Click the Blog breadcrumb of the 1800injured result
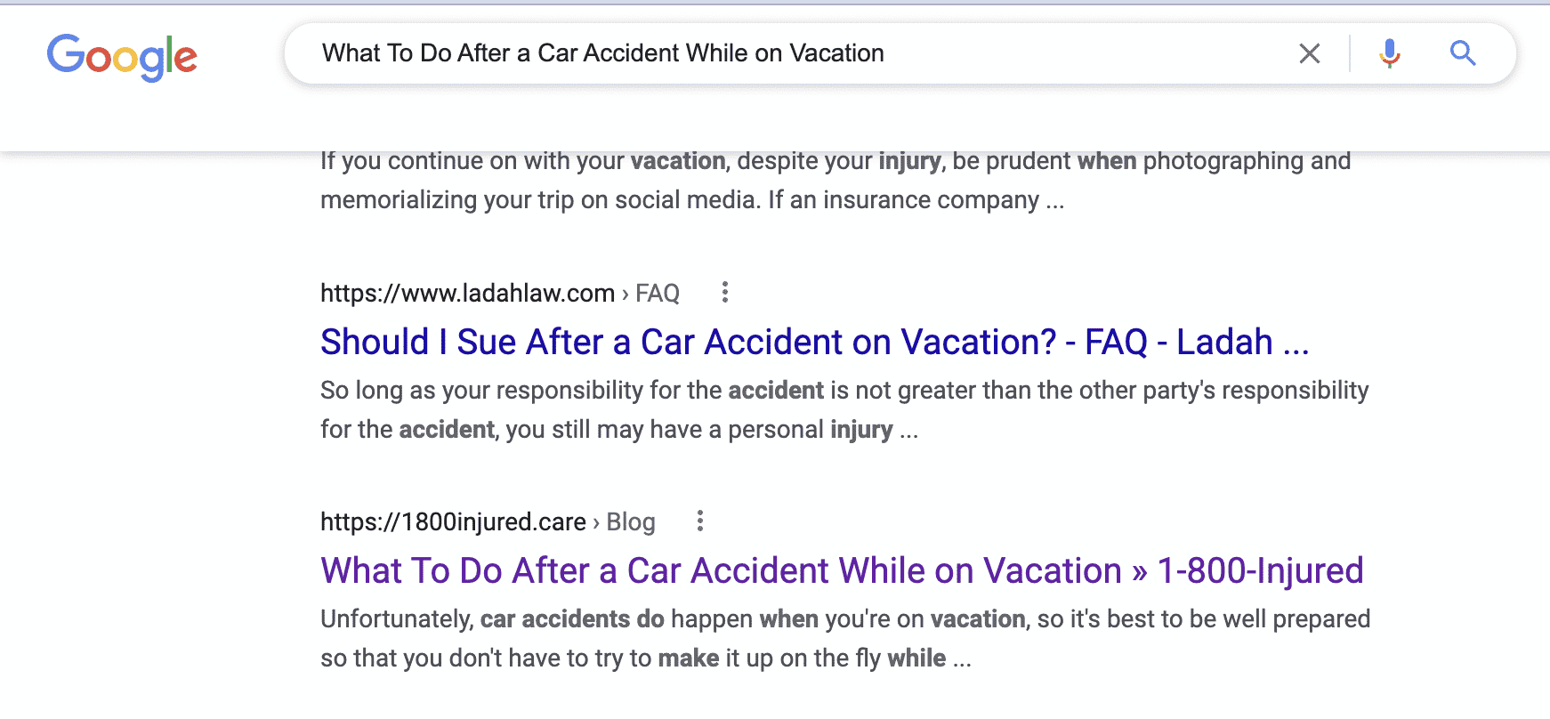Screen dimensions: 1550x719 [631, 521]
